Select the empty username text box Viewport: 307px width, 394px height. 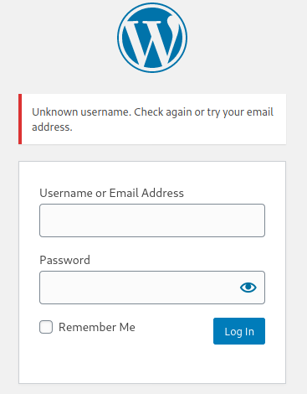tap(152, 220)
